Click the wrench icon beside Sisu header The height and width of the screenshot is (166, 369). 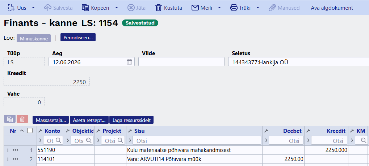[130, 131]
